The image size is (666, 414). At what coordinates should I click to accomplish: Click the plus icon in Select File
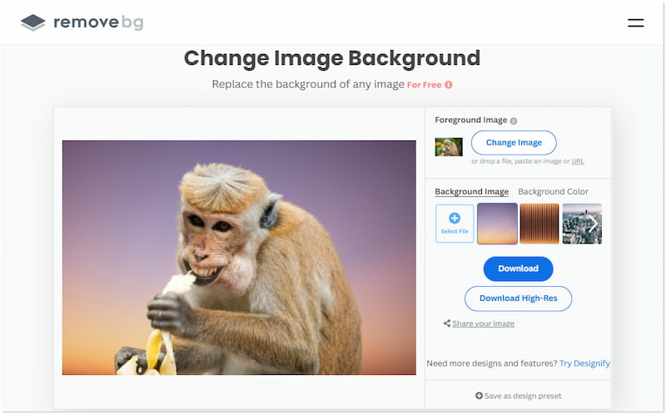455,218
